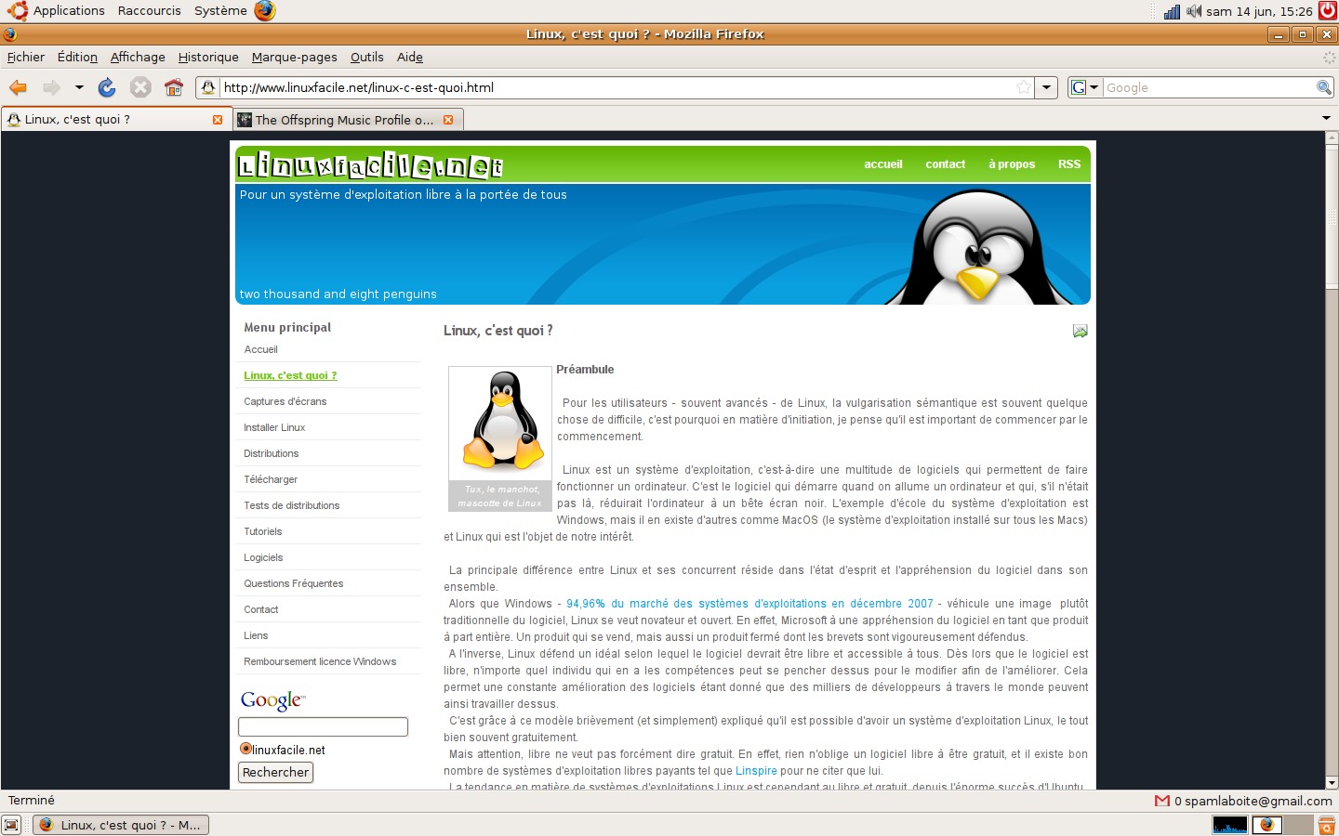
Task: Click the search magnifier icon
Action: 1324,87
